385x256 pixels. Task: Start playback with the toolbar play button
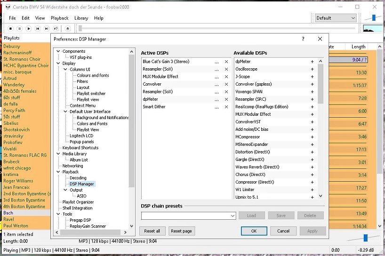click(29, 29)
